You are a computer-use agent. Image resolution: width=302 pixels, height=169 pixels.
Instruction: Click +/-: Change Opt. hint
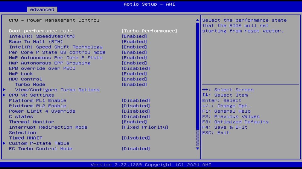click(226, 106)
